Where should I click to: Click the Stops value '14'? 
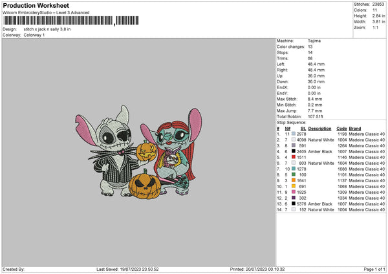310,52
